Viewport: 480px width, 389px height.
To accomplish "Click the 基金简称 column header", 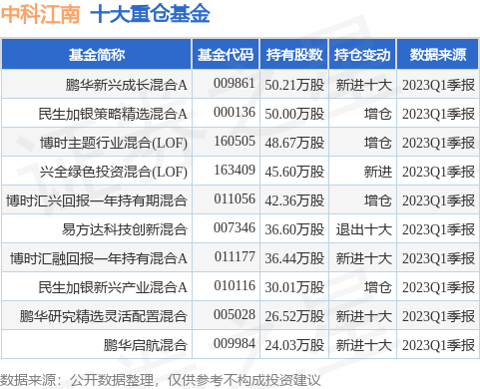I will pyautogui.click(x=97, y=55).
